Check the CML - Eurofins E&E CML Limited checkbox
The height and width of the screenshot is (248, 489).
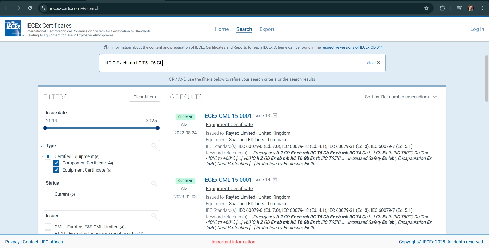(48, 227)
